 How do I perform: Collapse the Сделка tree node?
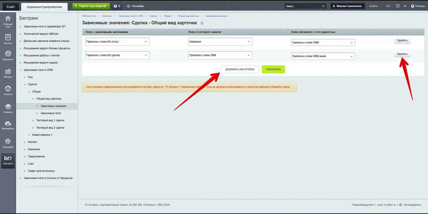(25, 84)
